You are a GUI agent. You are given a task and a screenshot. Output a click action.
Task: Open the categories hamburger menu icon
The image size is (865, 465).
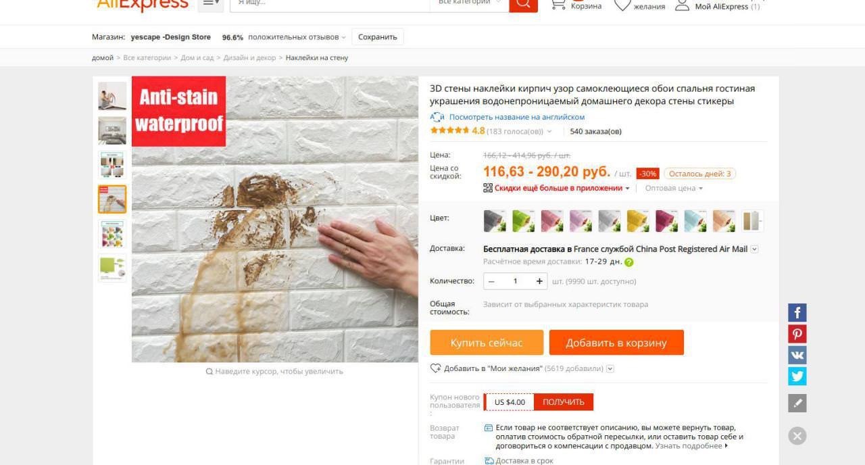(211, 3)
